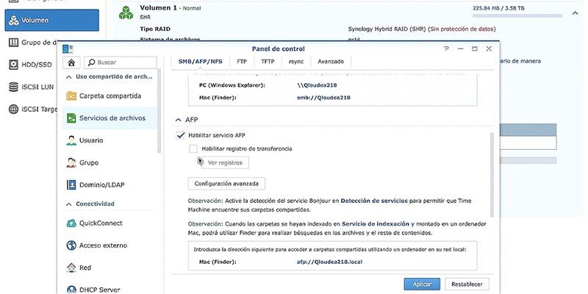Image resolution: width=588 pixels, height=294 pixels.
Task: Select afp://Qloudea218.local address text
Action: [329, 262]
